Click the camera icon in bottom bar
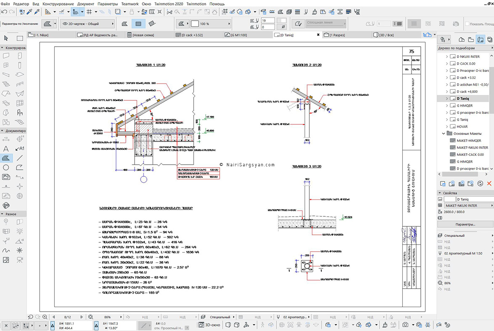The image size is (494, 331). (x=405, y=325)
